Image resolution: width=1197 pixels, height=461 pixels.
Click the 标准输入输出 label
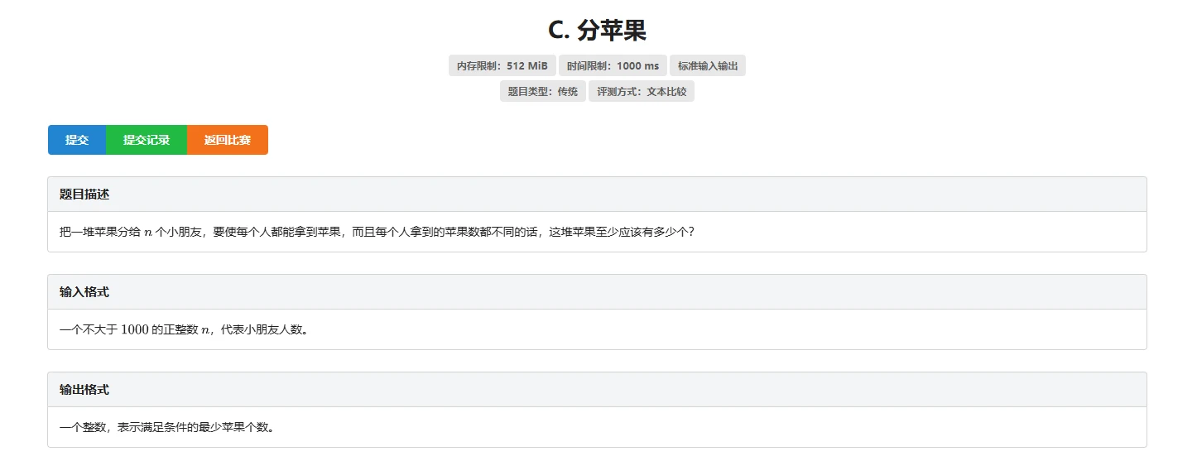tap(708, 66)
